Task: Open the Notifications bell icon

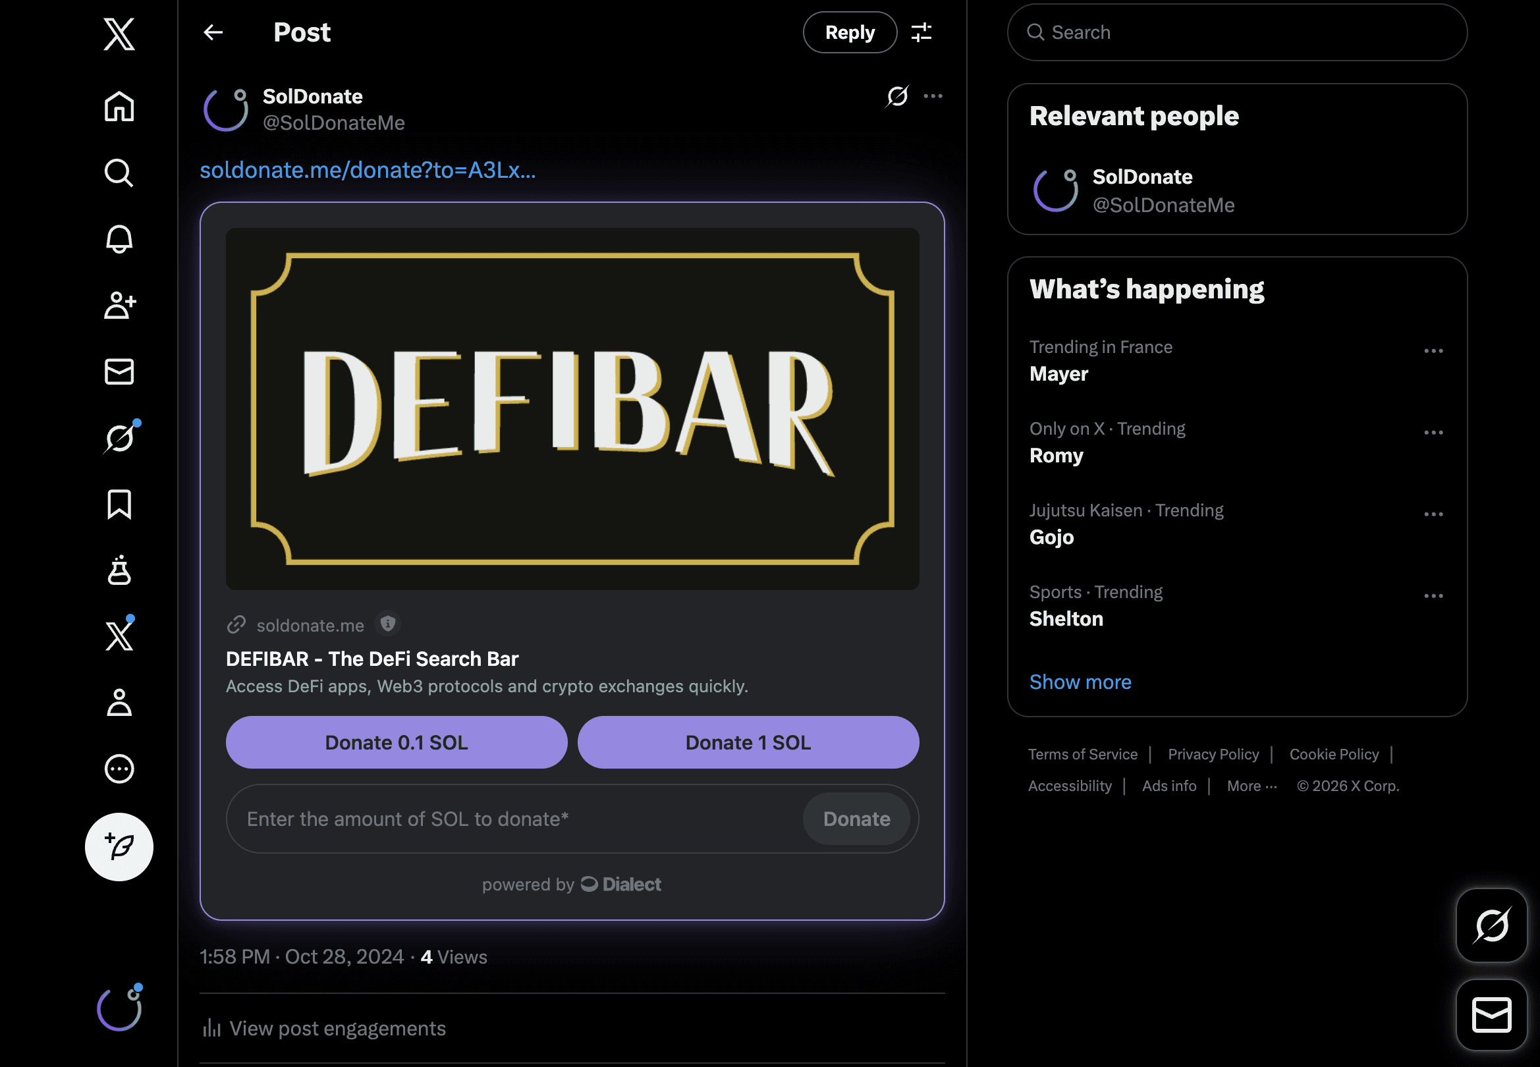Action: pos(119,238)
